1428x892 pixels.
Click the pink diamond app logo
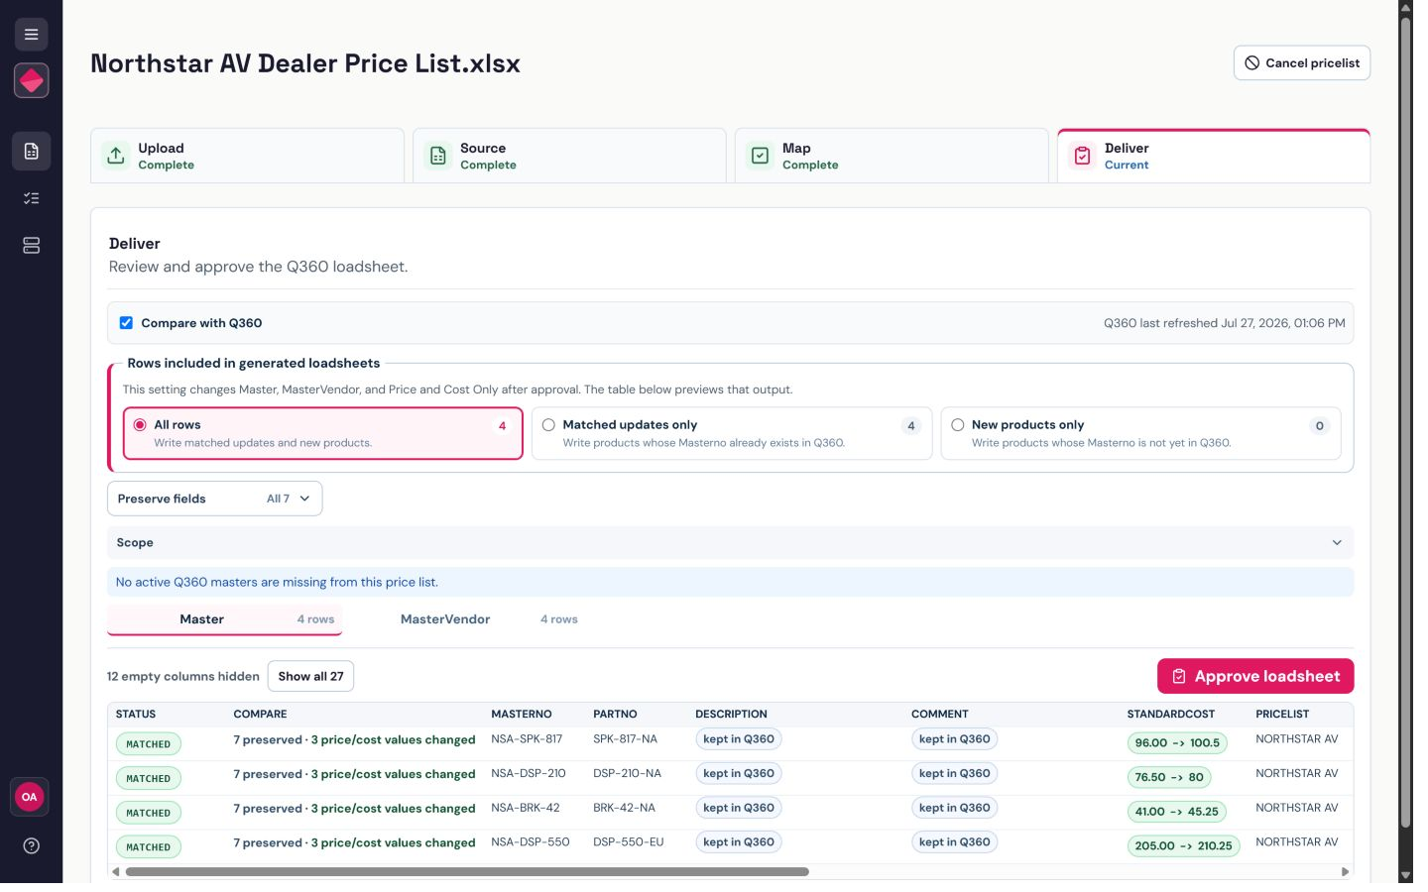click(x=31, y=80)
